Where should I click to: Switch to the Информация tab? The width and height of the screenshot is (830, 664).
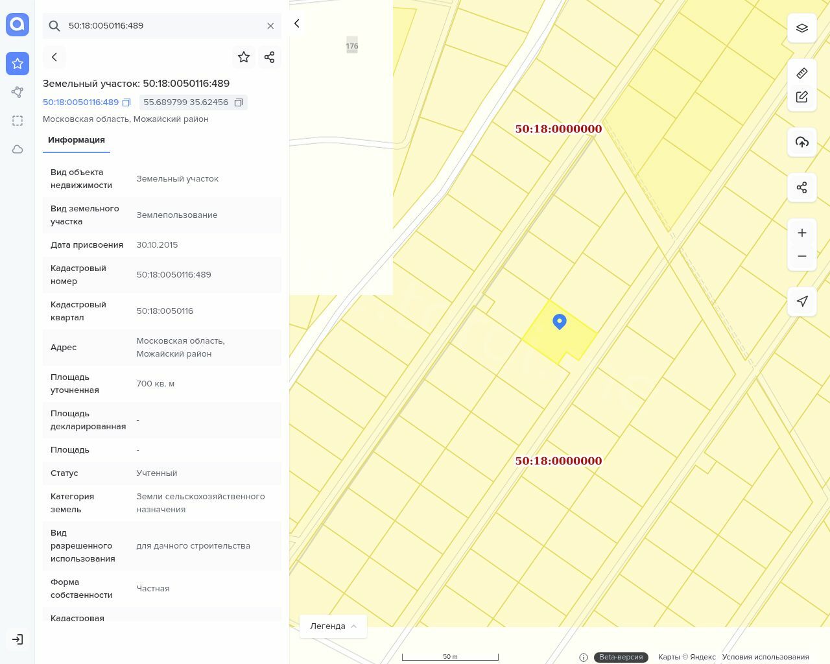[77, 140]
